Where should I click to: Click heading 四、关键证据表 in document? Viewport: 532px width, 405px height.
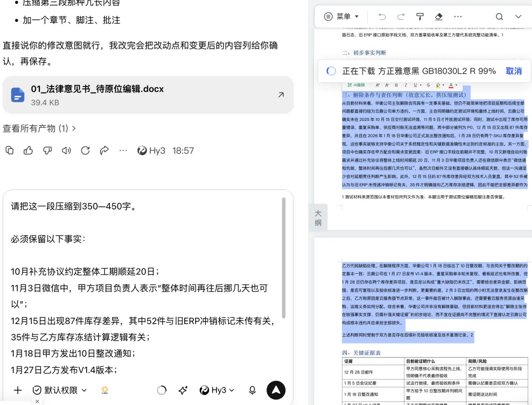pyautogui.click(x=362, y=353)
